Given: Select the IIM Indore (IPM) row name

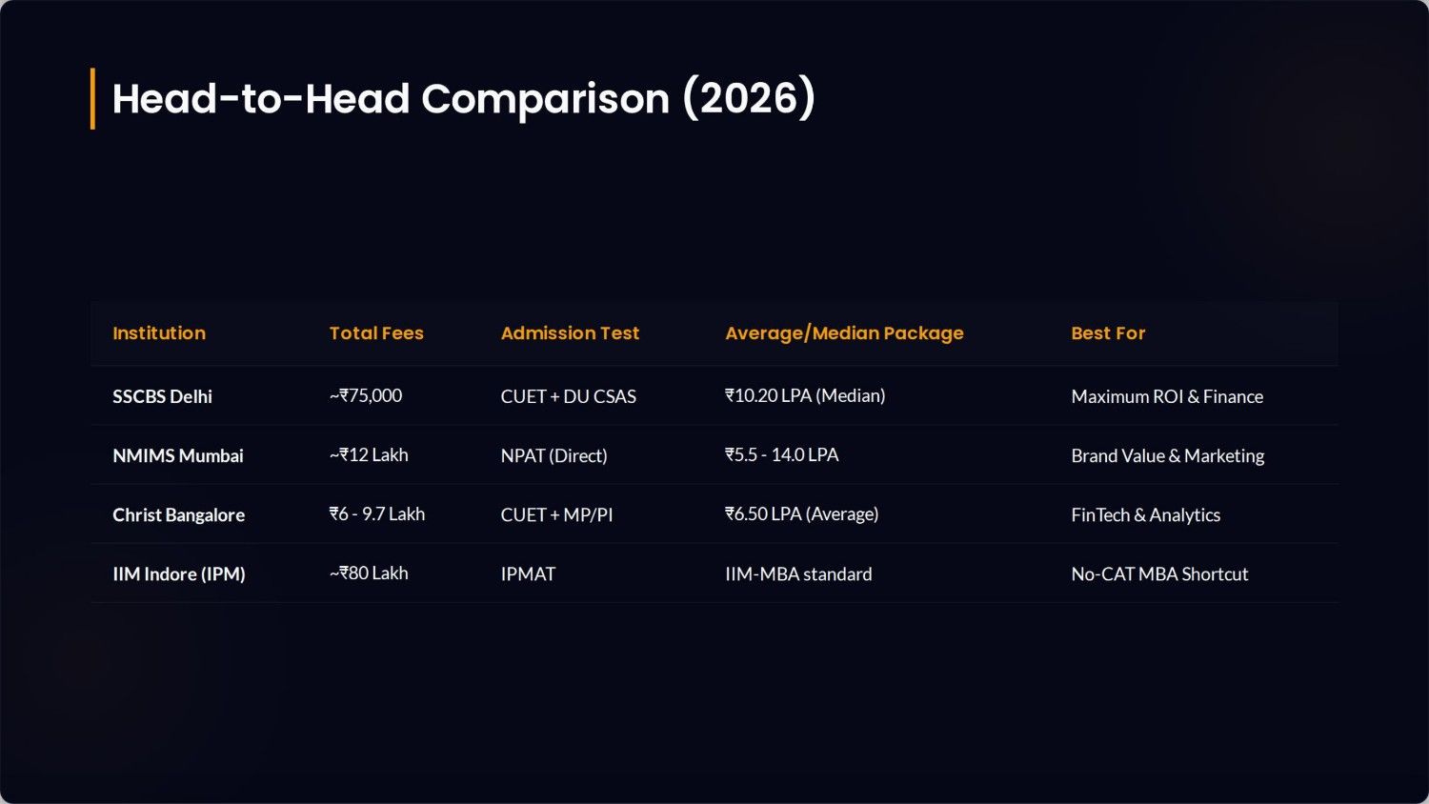Looking at the screenshot, I should tap(179, 573).
